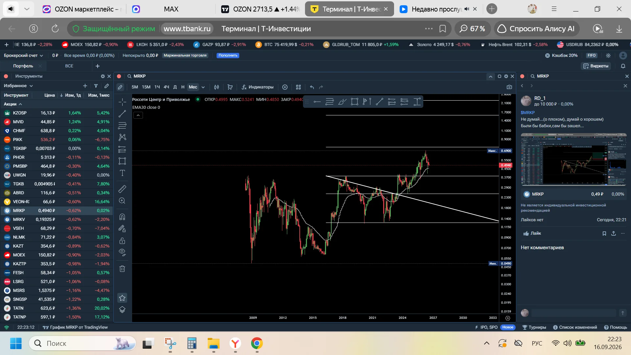Open the user profile avatar
Screen dimensions: 631x355
[623, 56]
